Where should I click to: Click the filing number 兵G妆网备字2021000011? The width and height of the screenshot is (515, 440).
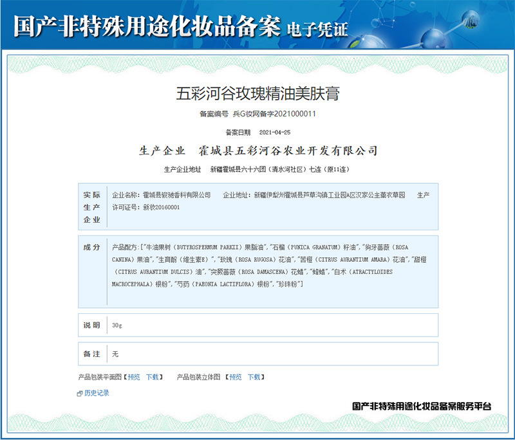pos(274,114)
